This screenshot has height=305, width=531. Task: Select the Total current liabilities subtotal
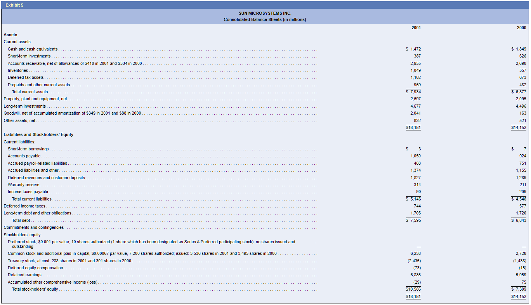click(32, 199)
